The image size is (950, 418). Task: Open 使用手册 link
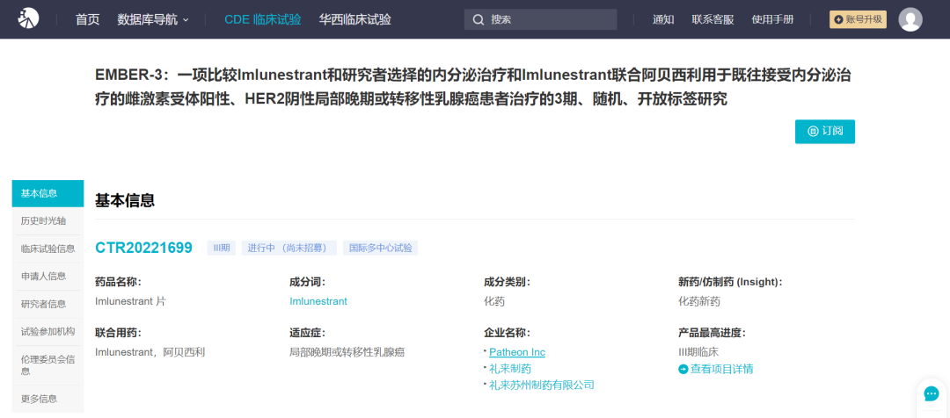pos(772,19)
